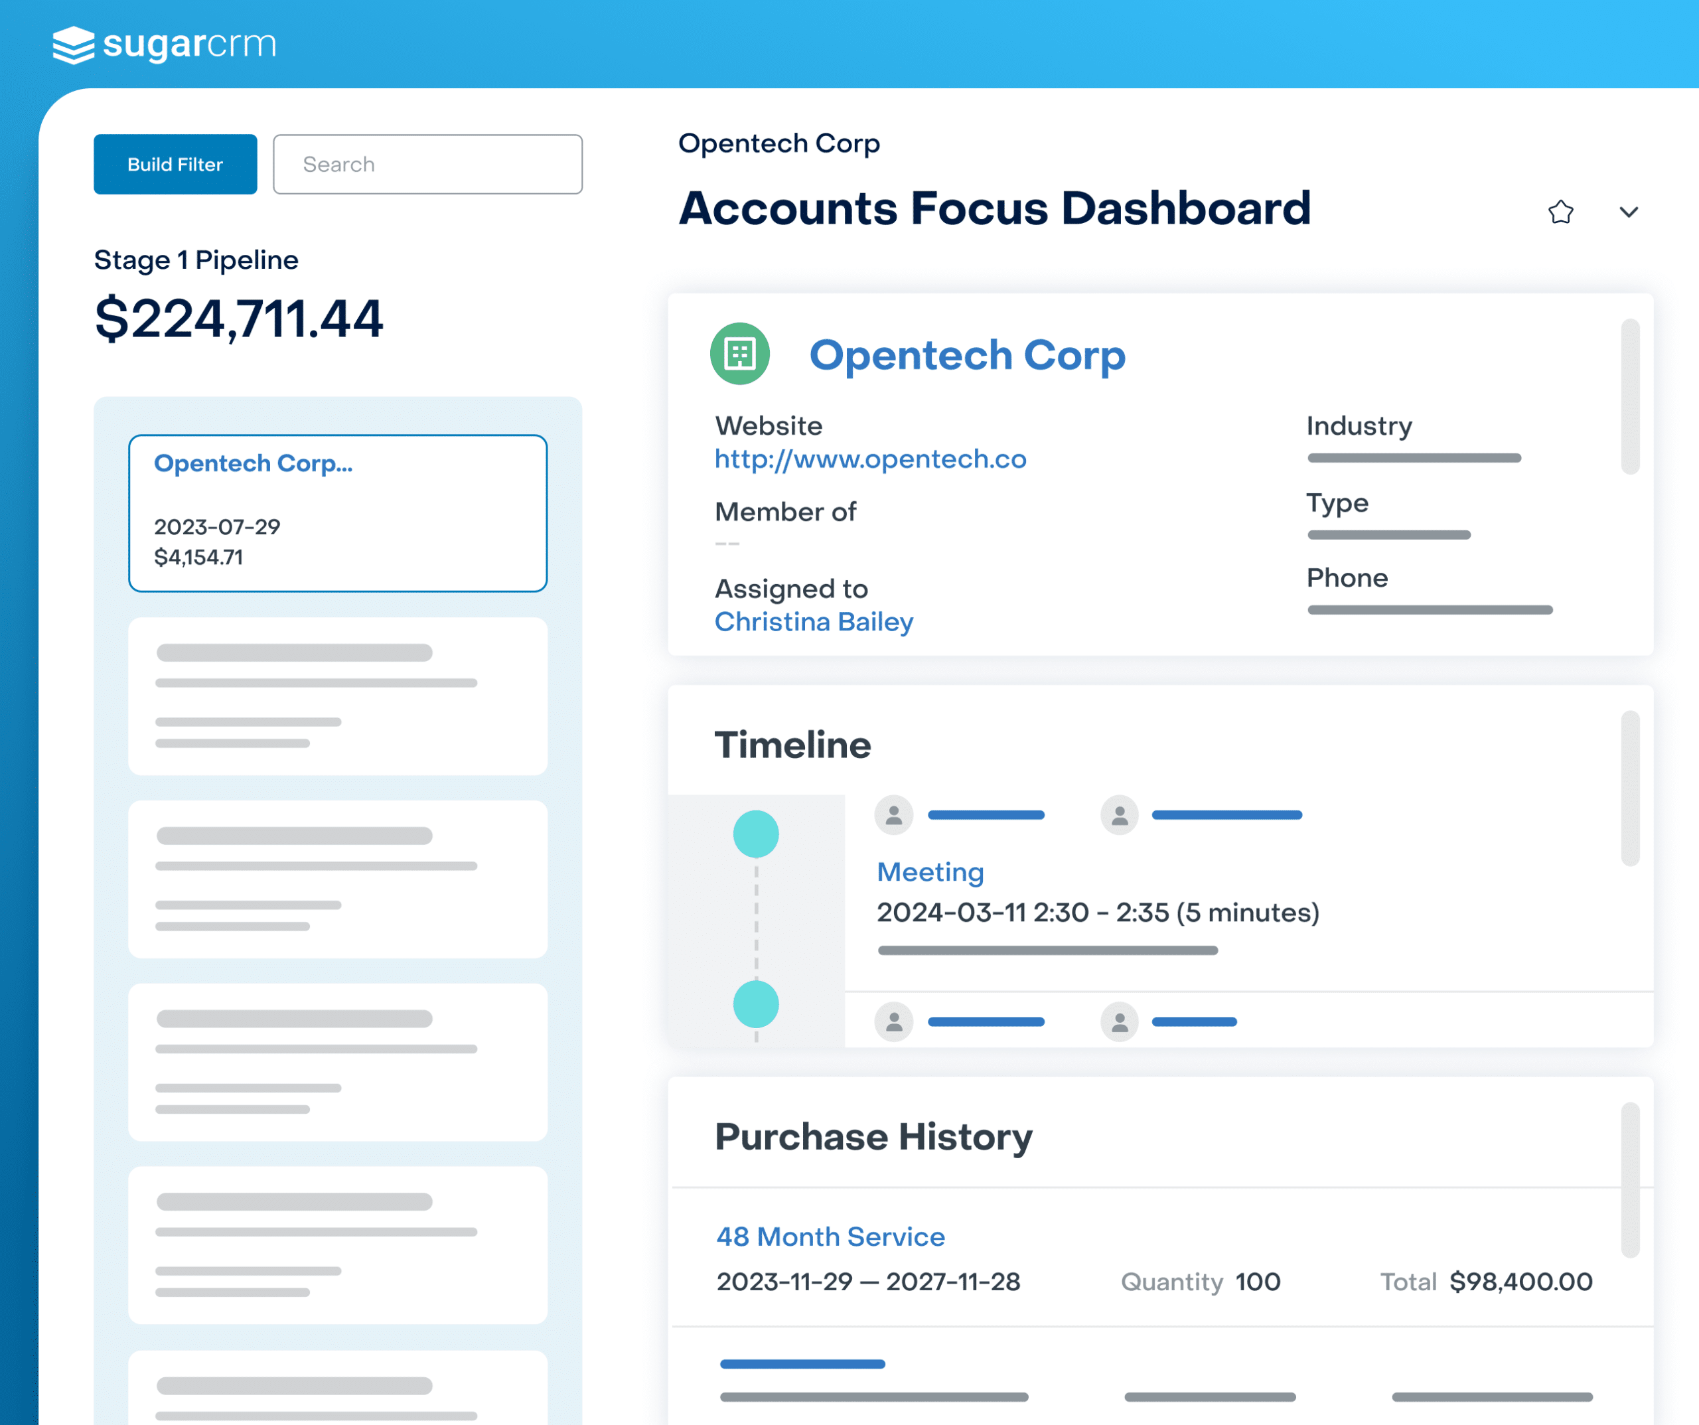The width and height of the screenshot is (1699, 1425).
Task: Click the Timeline panel heading
Action: (792, 745)
